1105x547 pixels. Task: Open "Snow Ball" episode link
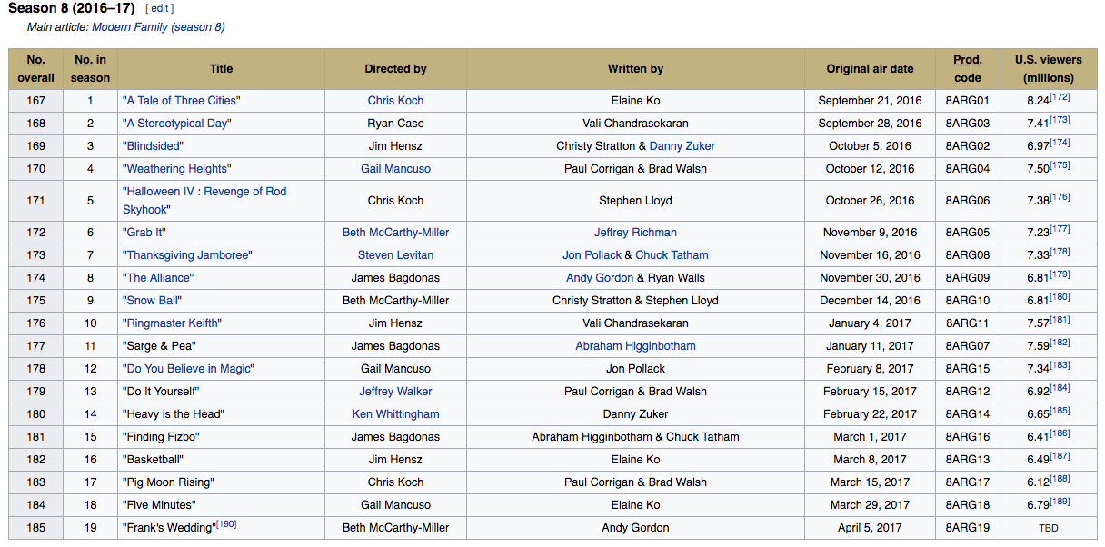152,301
